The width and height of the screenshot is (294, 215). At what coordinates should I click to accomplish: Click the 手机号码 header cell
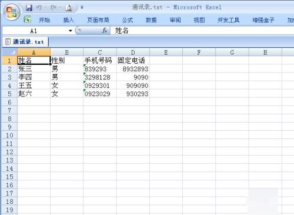(100, 61)
